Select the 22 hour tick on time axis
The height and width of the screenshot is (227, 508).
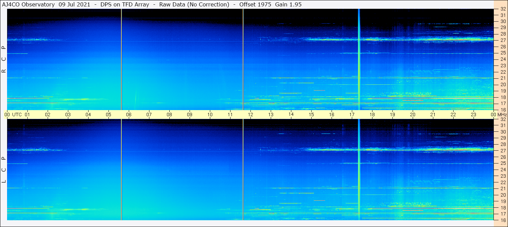coord(453,115)
